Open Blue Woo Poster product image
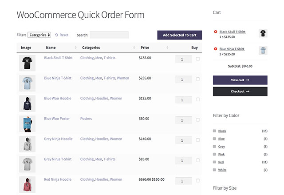Screen dimensions: 284x195 27,124
